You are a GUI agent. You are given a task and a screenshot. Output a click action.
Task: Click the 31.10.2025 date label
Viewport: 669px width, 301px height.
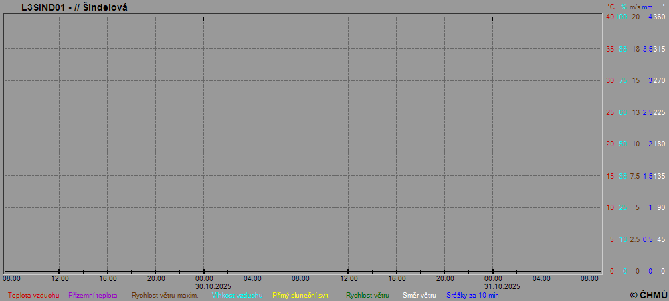click(x=502, y=286)
